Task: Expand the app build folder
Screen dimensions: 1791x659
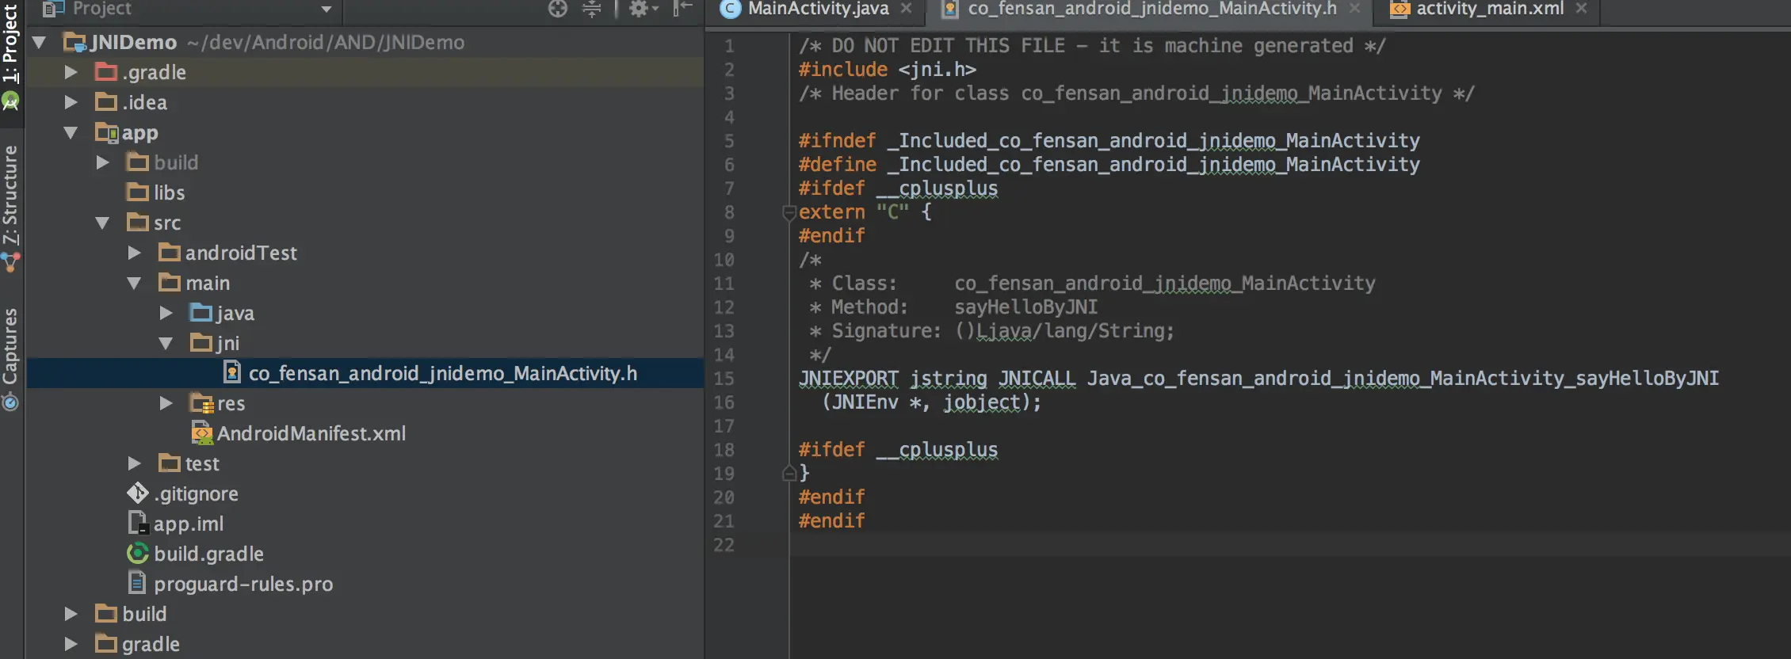Action: pyautogui.click(x=102, y=162)
